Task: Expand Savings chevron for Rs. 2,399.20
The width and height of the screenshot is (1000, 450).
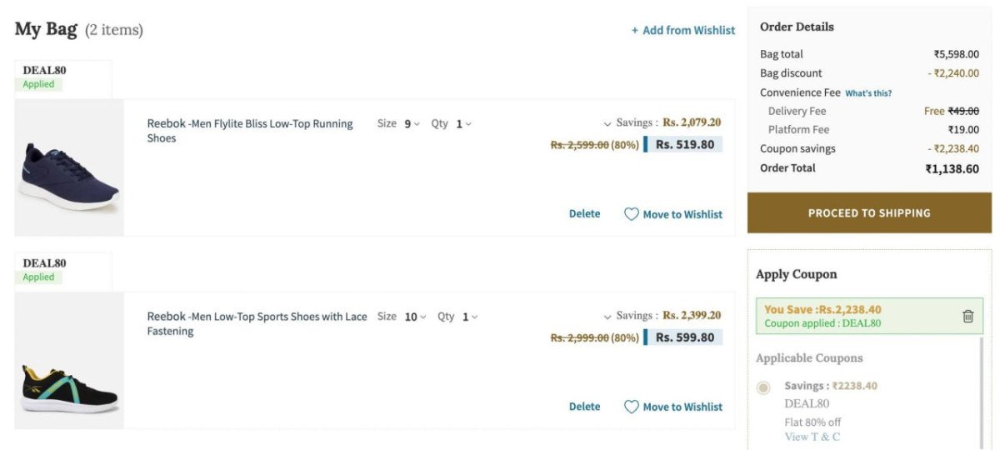Action: click(x=607, y=316)
